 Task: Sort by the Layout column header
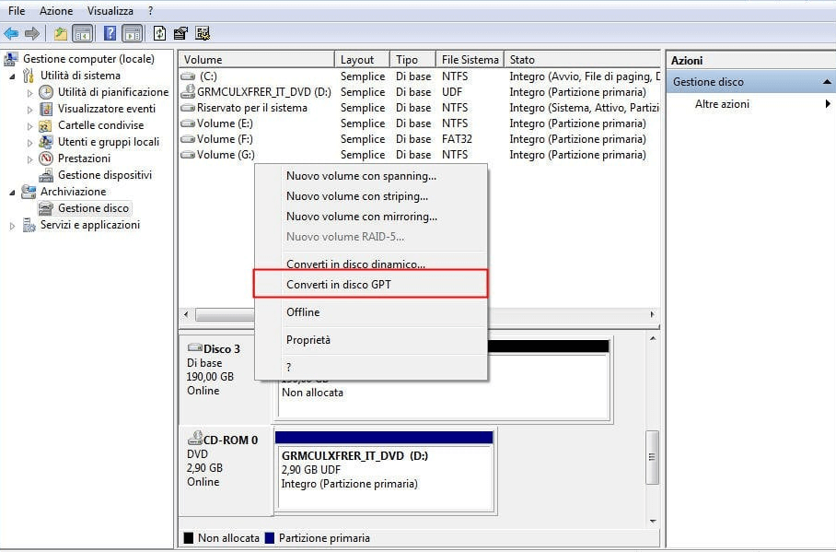363,59
